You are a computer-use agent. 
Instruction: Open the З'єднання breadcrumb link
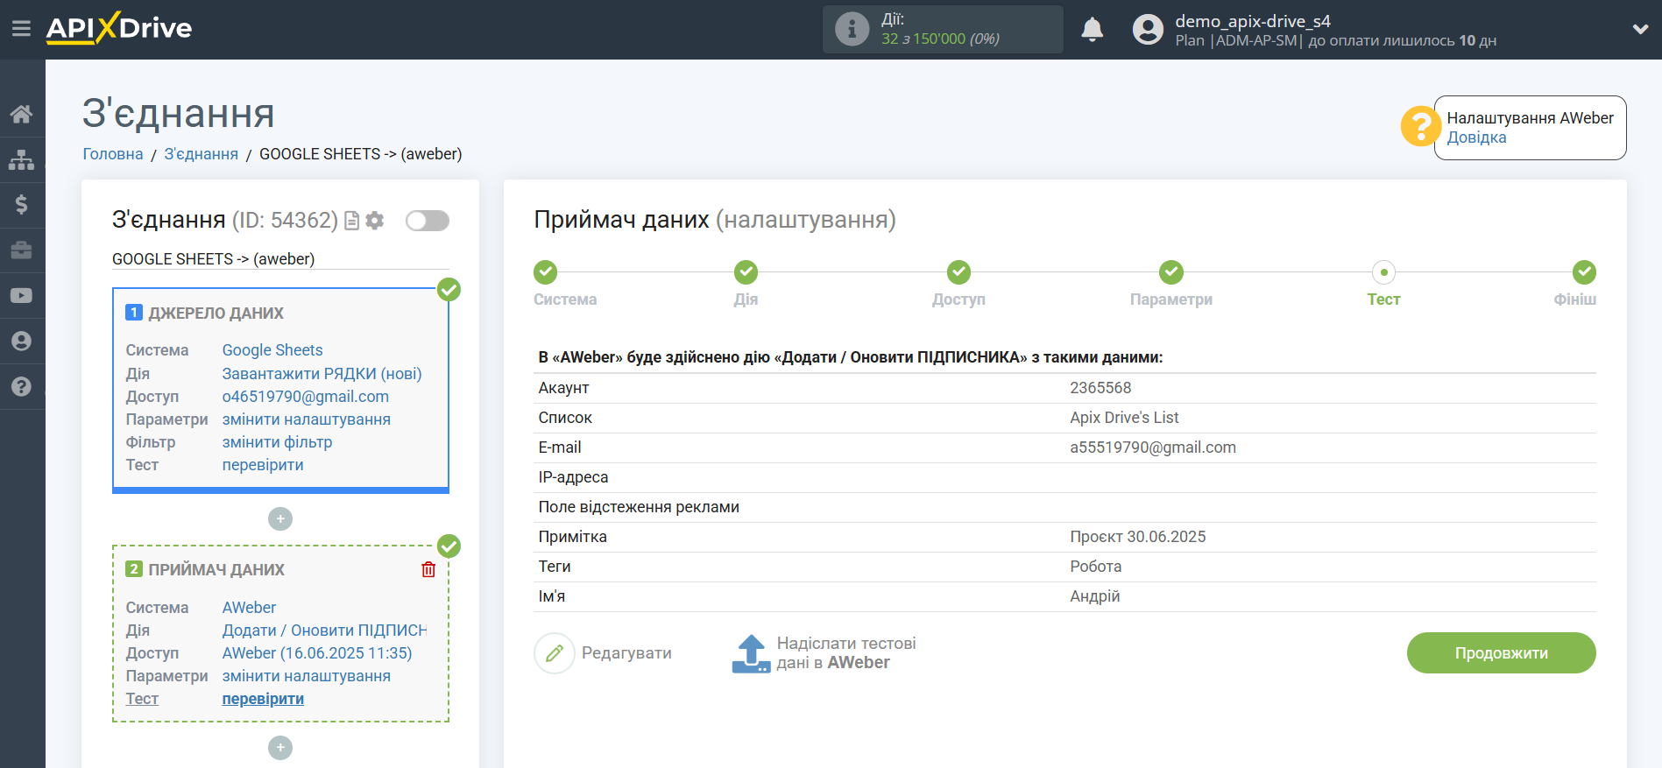[x=202, y=154]
